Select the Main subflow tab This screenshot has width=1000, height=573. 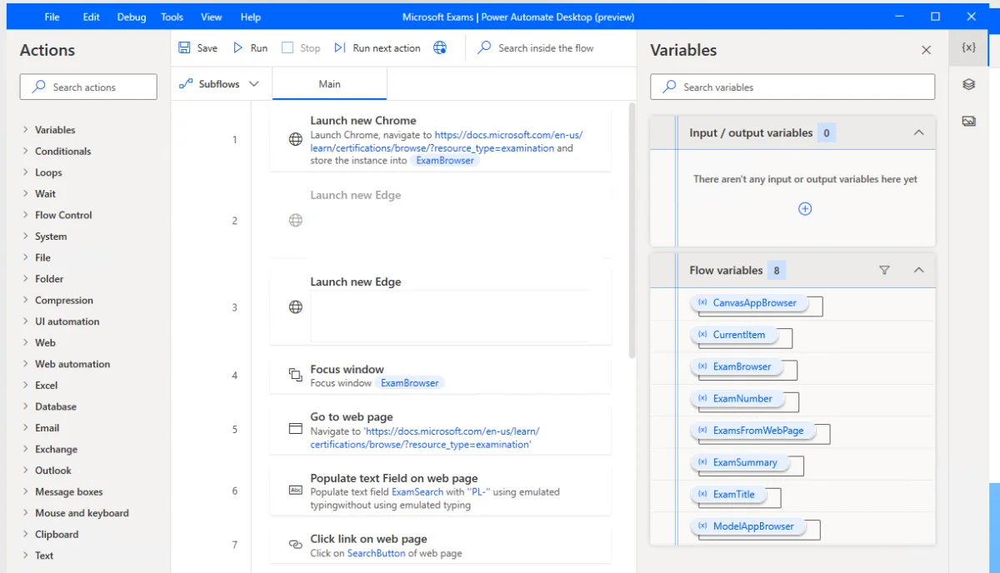coord(329,84)
